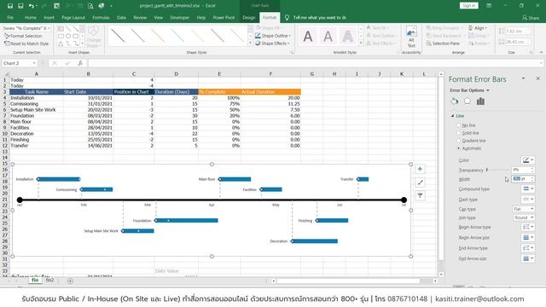
Task: Close the Format Error Bars pane
Action: coord(538,78)
